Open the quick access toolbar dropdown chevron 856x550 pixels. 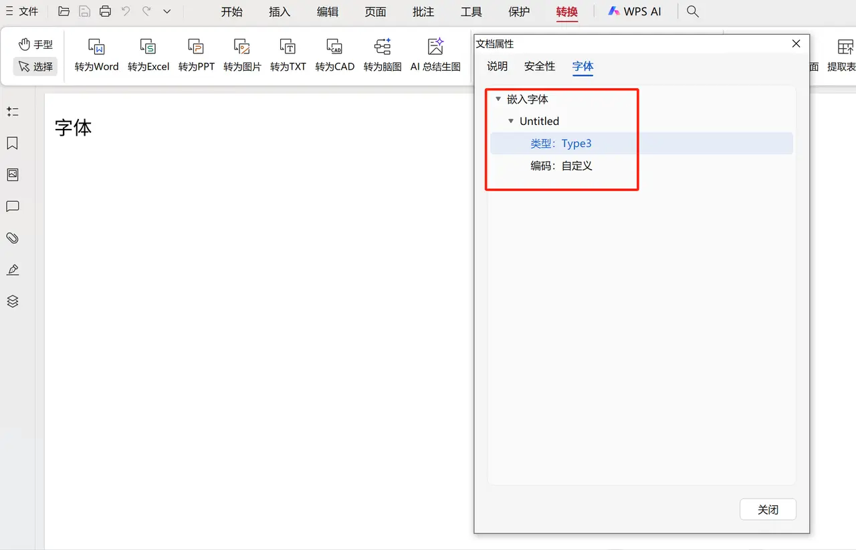166,11
